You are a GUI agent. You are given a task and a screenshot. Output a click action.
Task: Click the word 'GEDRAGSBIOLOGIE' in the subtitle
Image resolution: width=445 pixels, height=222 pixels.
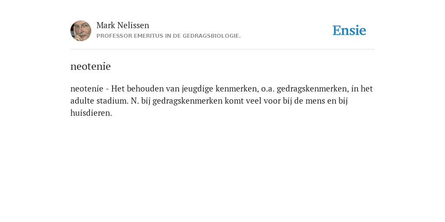(x=211, y=36)
